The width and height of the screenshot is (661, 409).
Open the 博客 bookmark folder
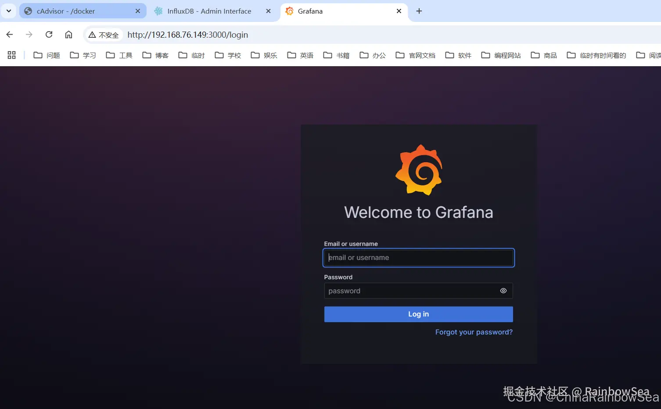[x=155, y=55]
